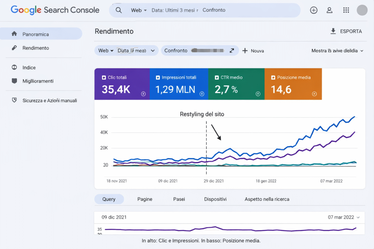Open the Pasei tab
The height and width of the screenshot is (249, 374).
point(179,199)
